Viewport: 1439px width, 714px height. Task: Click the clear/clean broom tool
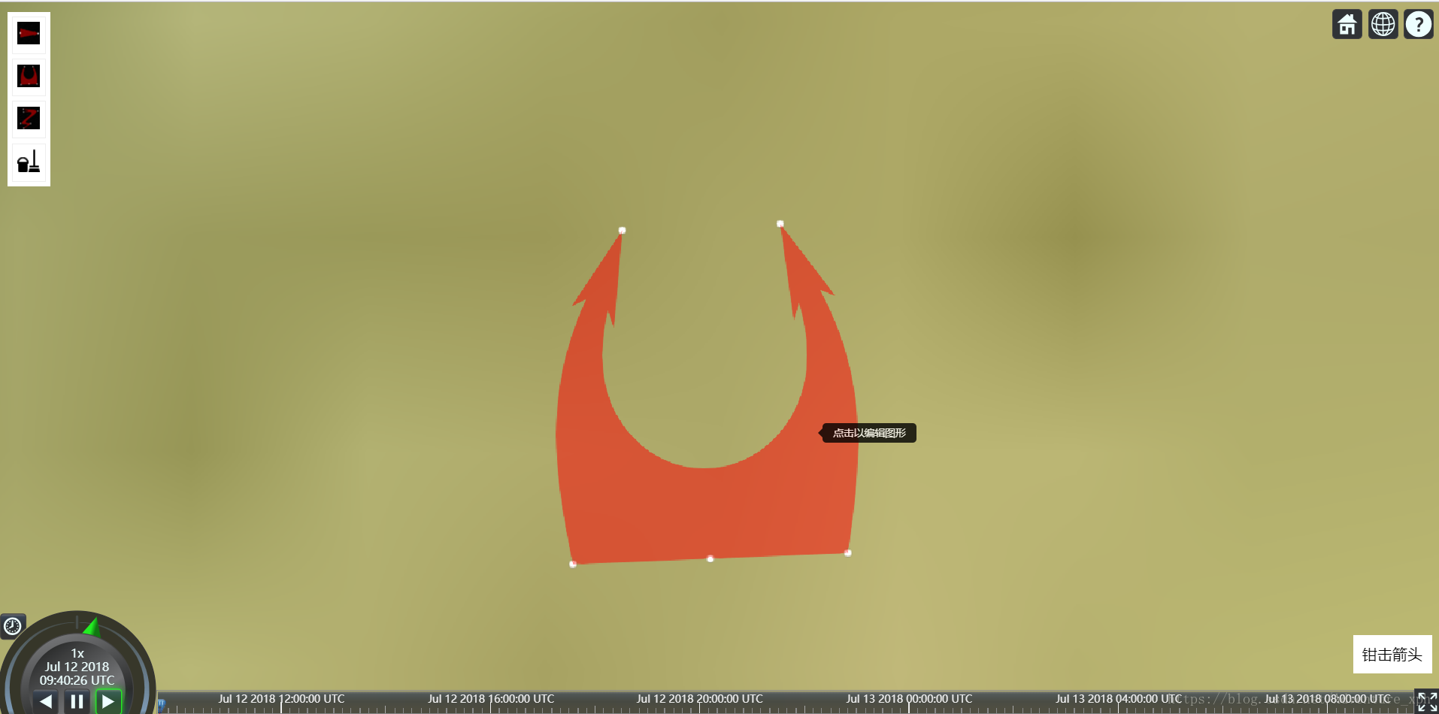point(29,161)
